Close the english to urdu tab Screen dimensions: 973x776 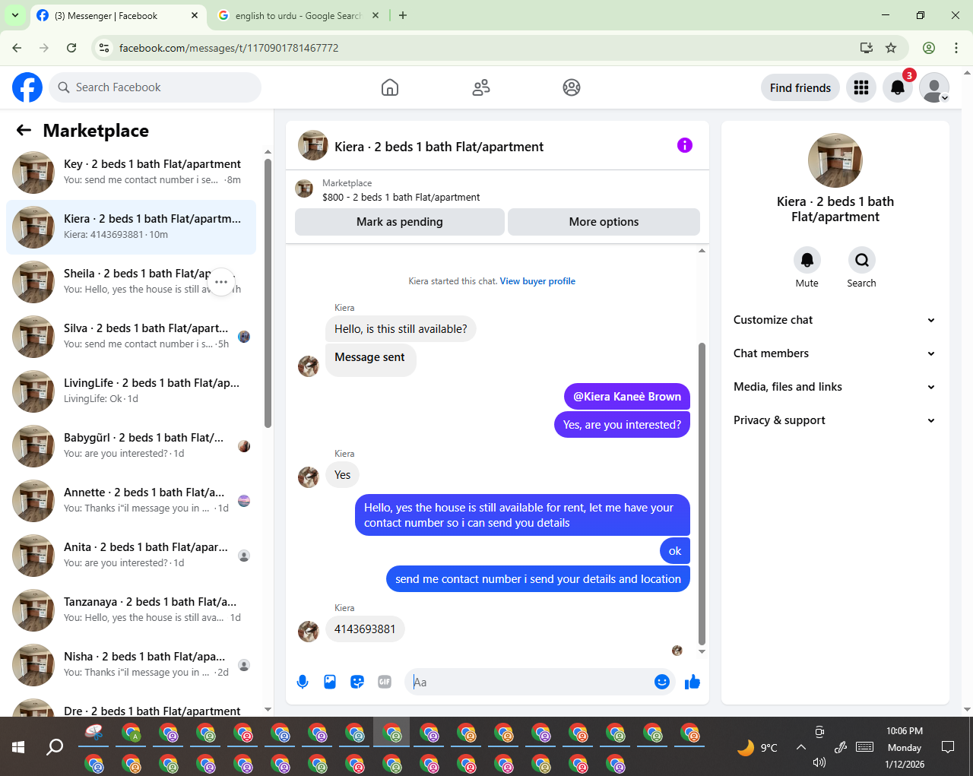376,15
